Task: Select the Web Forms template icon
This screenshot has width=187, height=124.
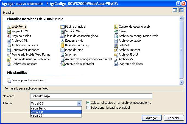Action: click(9, 27)
